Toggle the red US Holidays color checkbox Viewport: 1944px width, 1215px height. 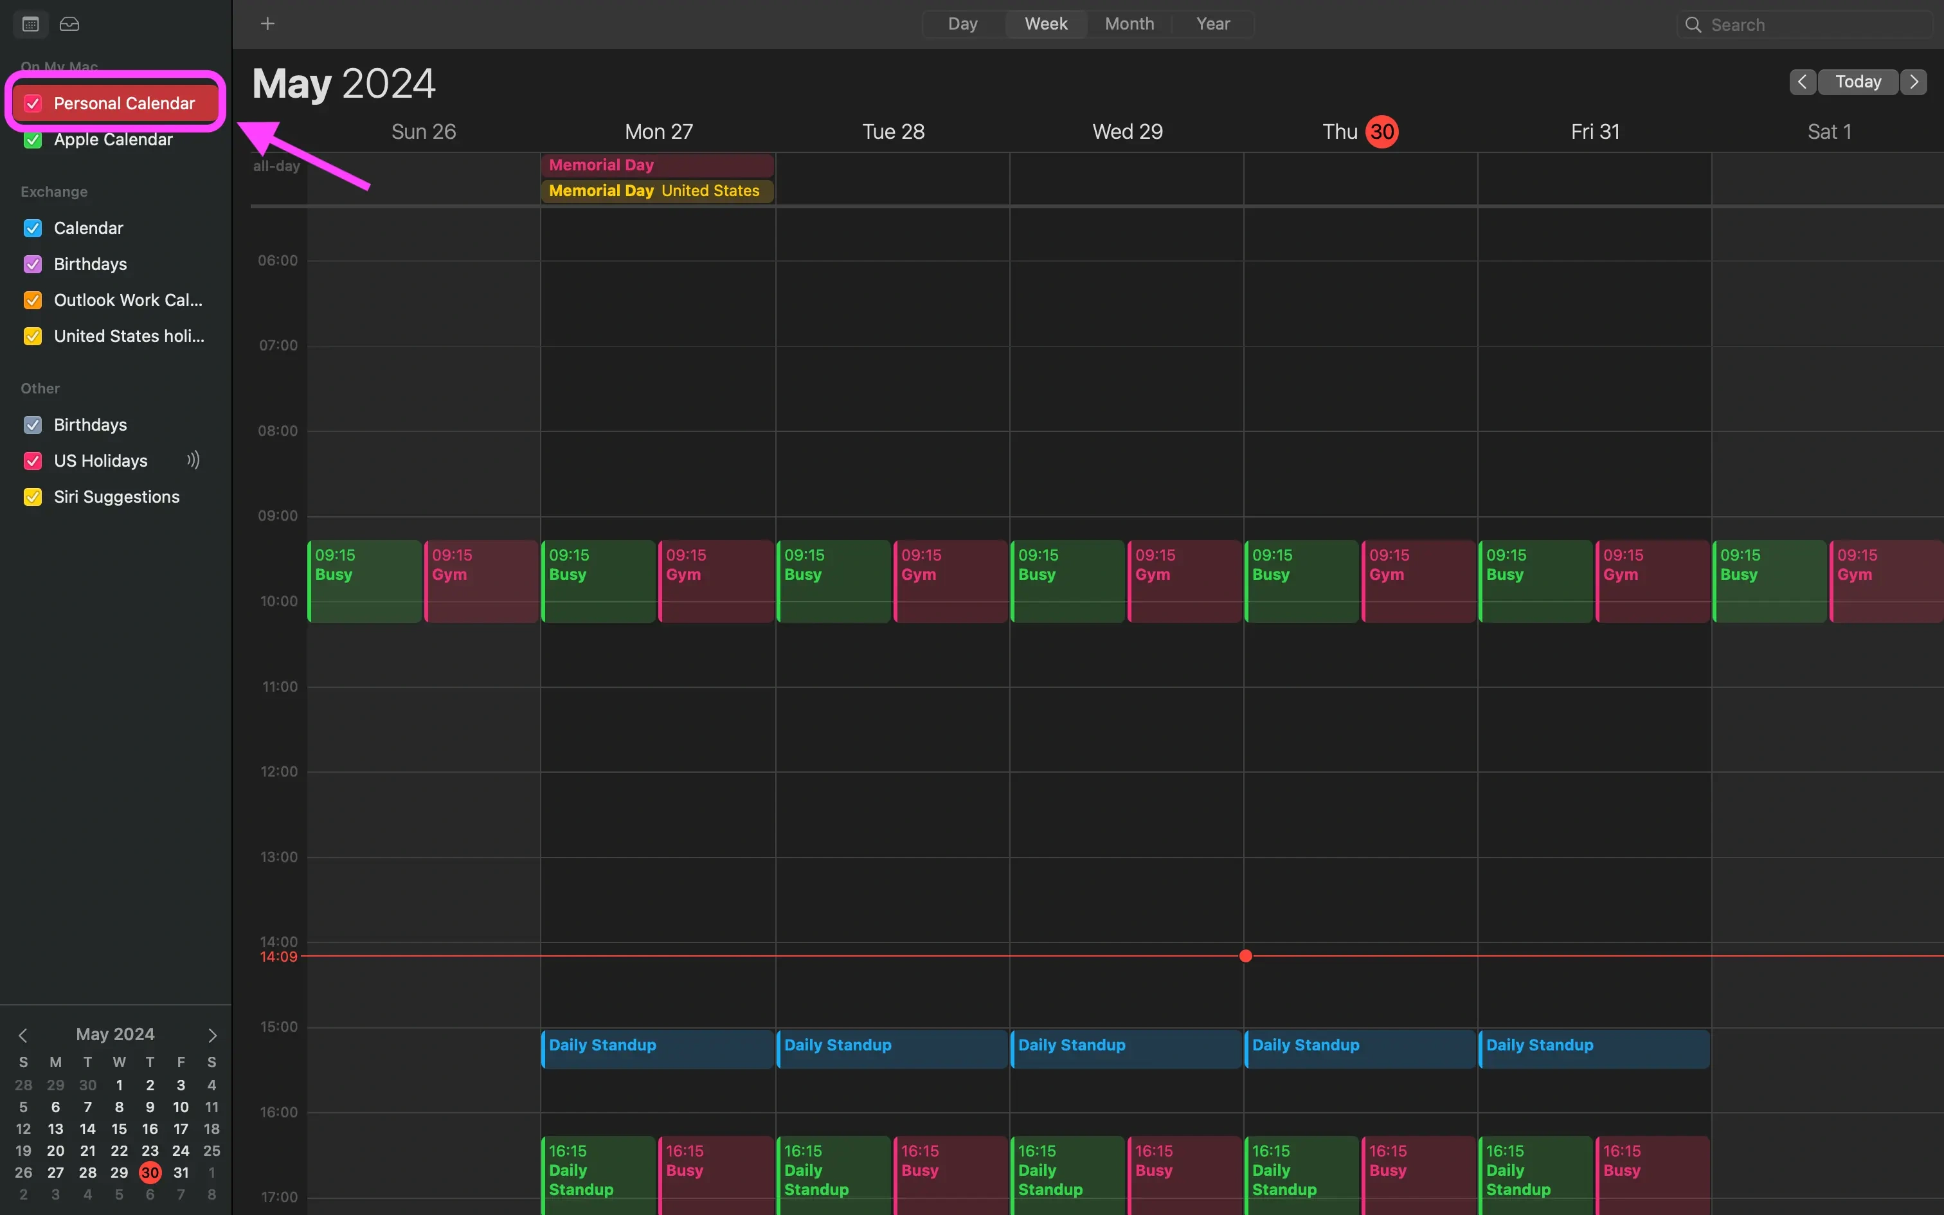(33, 462)
